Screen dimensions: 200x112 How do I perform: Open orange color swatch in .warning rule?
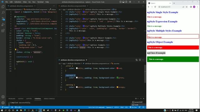click(117, 87)
